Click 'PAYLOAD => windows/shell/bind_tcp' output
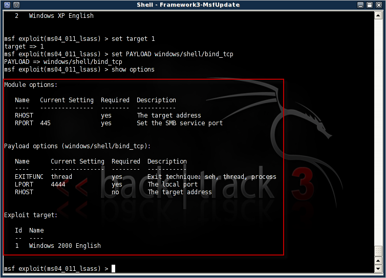 (x=63, y=62)
